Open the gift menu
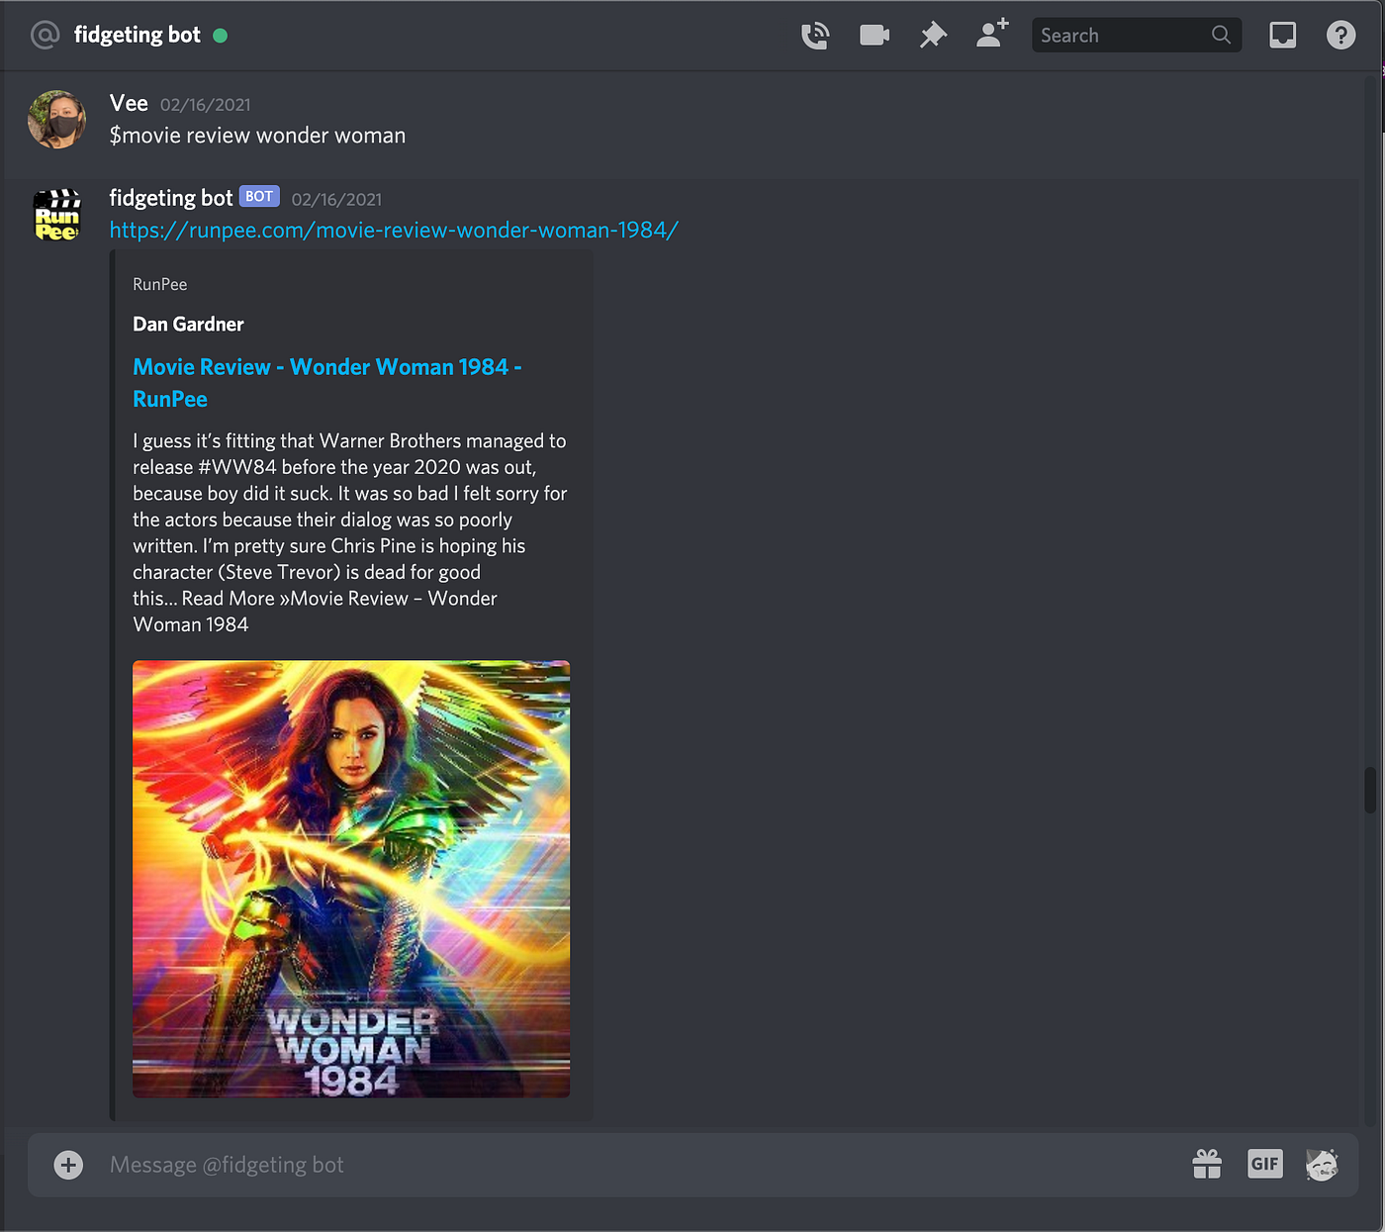 [1207, 1165]
